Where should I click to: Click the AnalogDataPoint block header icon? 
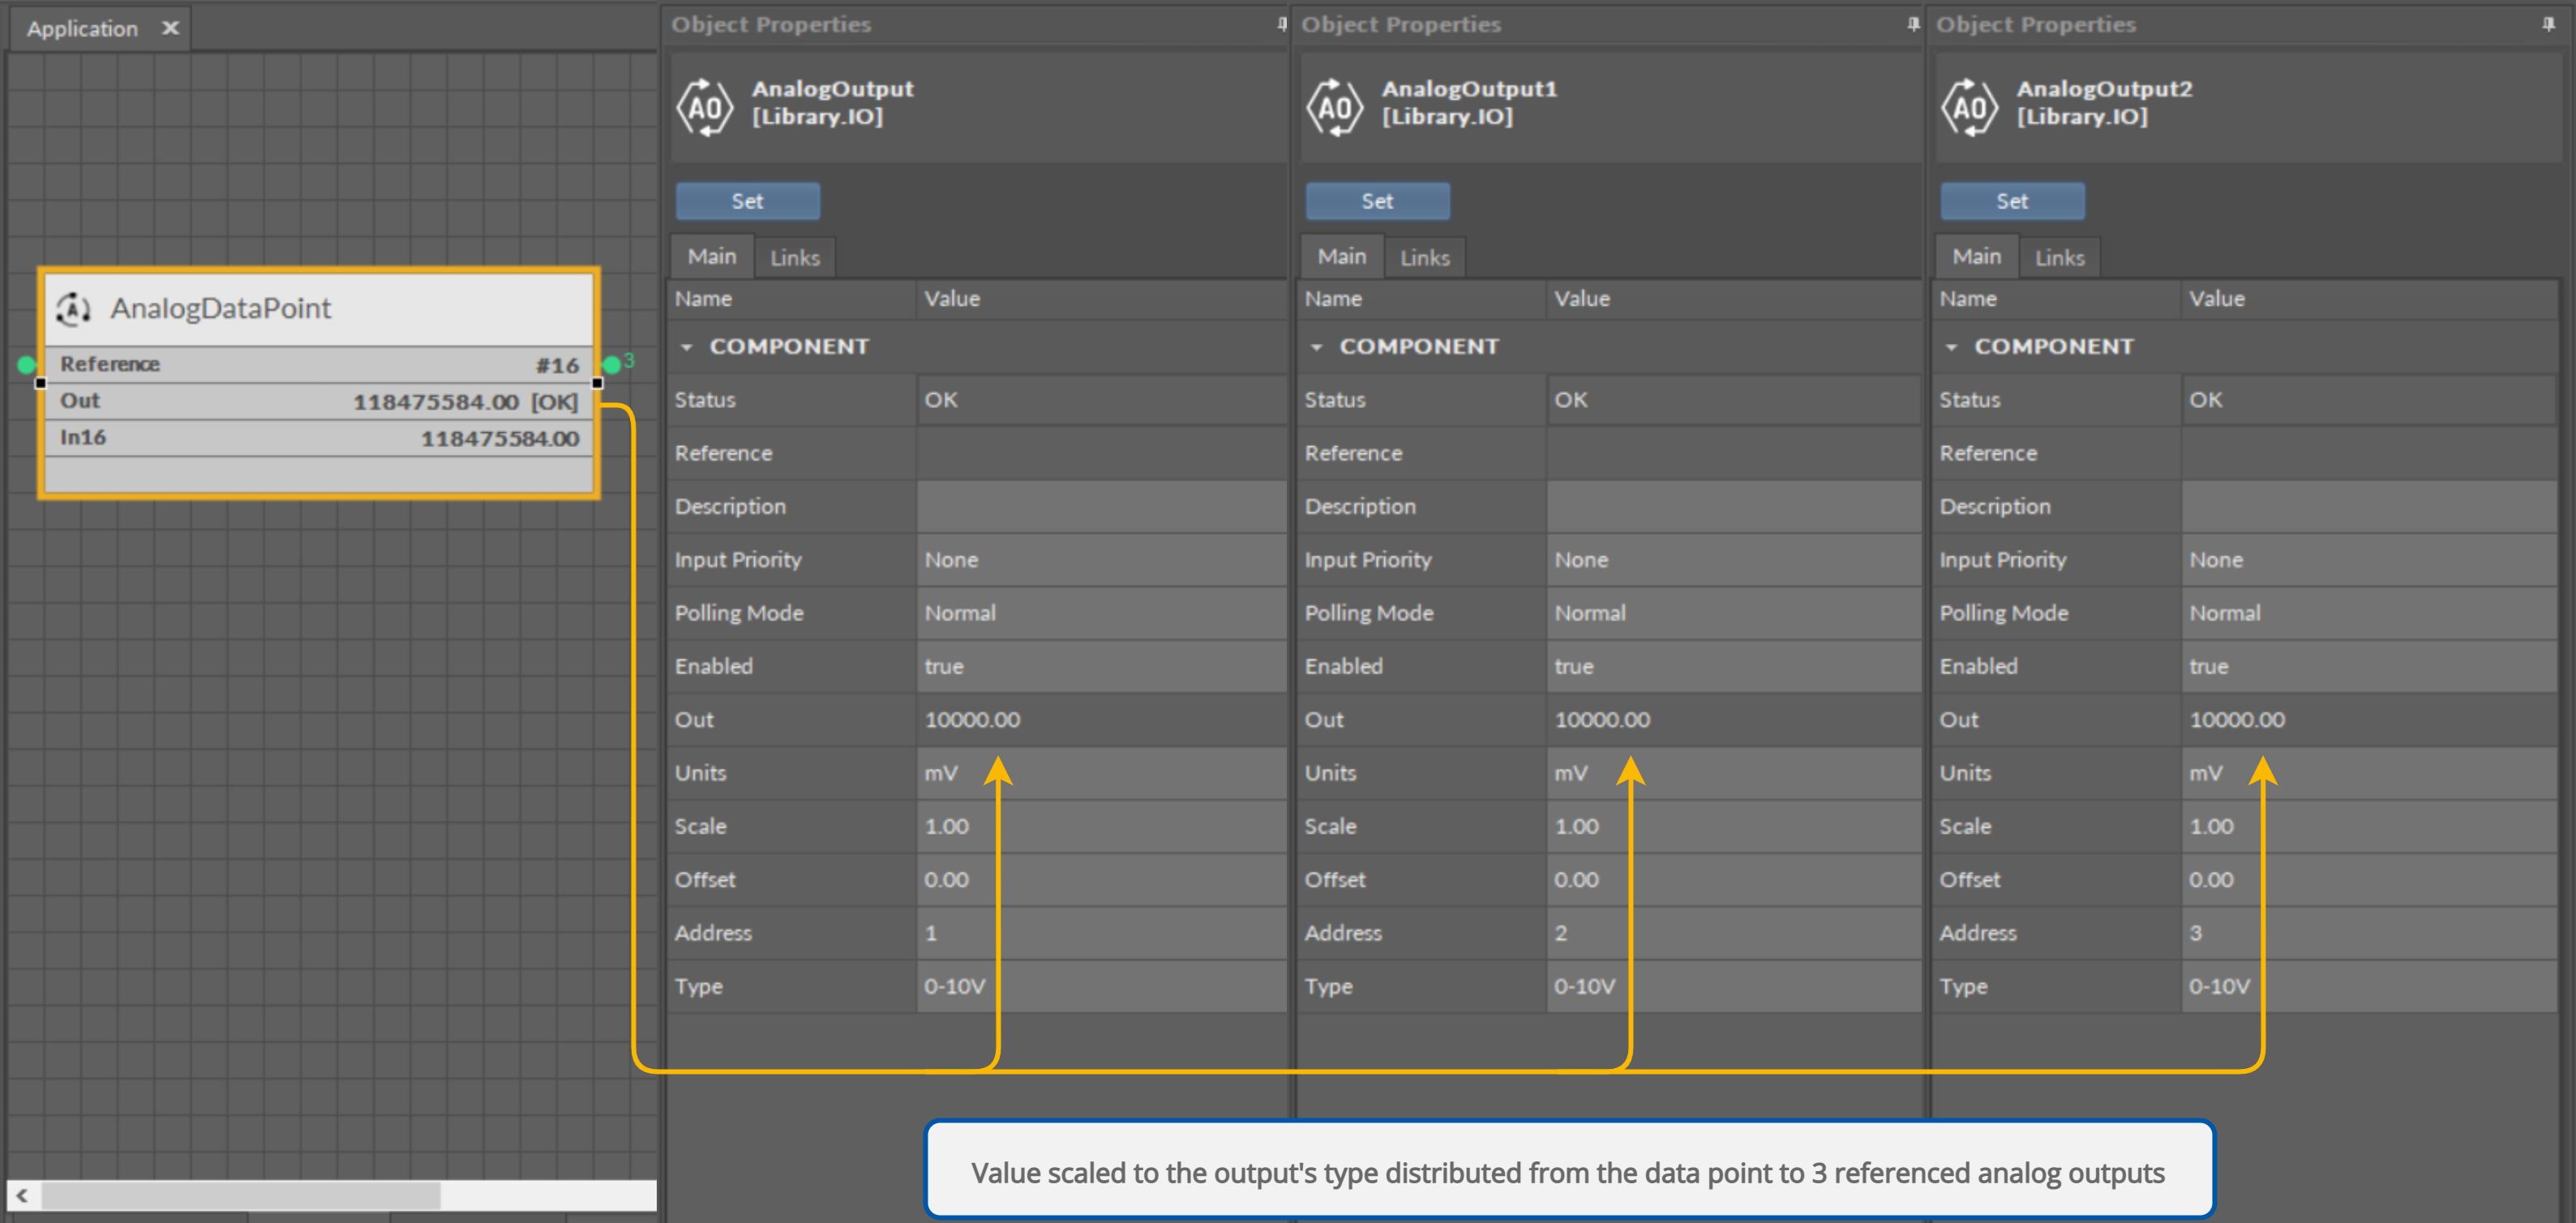point(74,309)
